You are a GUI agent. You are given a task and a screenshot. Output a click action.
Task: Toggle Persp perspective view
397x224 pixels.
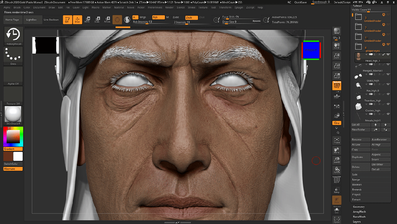(x=337, y=85)
